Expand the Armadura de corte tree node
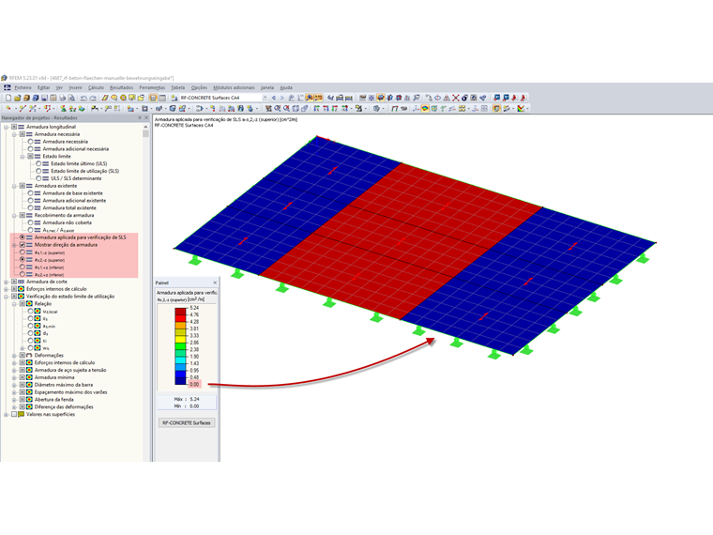Image resolution: width=713 pixels, height=535 pixels. [x=6, y=282]
